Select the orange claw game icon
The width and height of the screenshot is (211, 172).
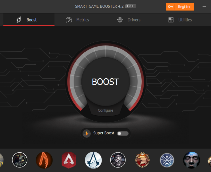(44, 160)
